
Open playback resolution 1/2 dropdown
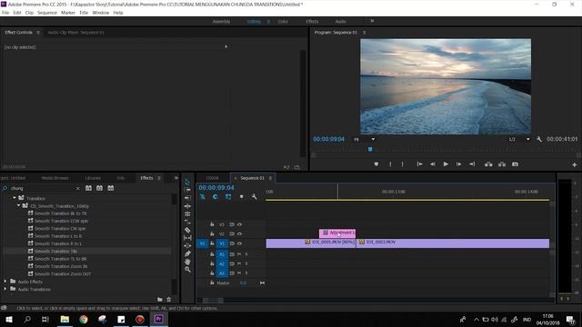[519, 139]
